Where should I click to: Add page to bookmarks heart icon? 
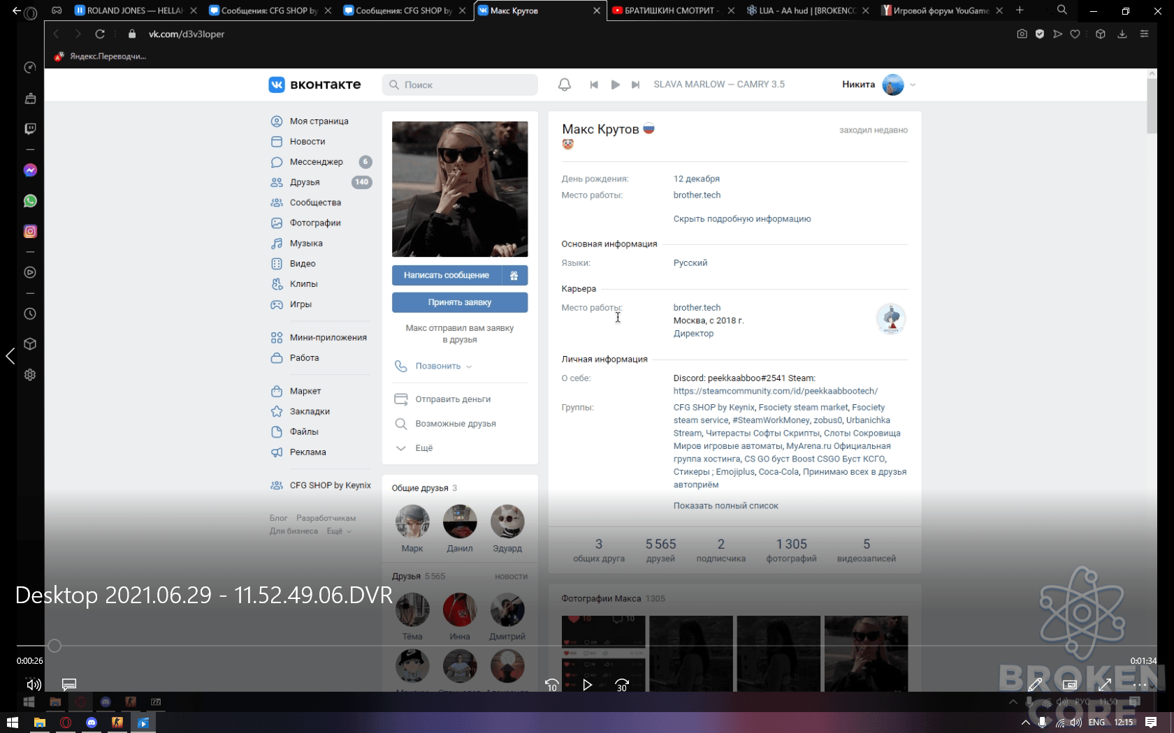(1075, 34)
